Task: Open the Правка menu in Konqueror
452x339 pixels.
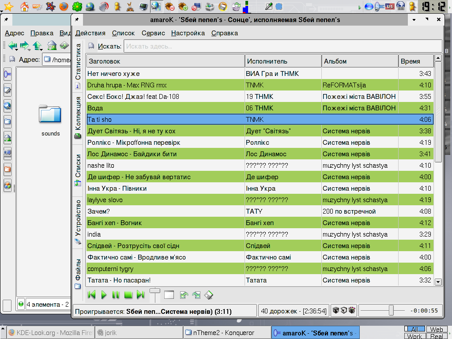Action: coord(42,33)
